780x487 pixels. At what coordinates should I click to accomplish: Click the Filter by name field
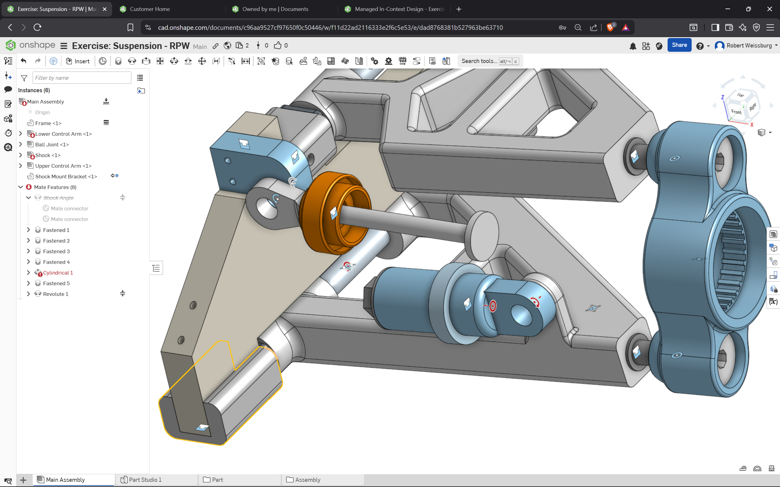click(x=82, y=78)
